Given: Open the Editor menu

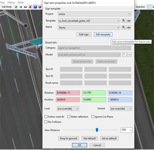Looking at the screenshot, I should pyautogui.click(x=21, y=2).
